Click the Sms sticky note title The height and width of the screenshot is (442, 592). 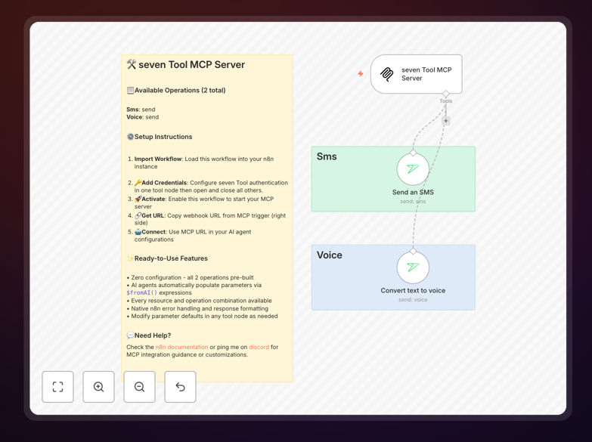tap(327, 156)
